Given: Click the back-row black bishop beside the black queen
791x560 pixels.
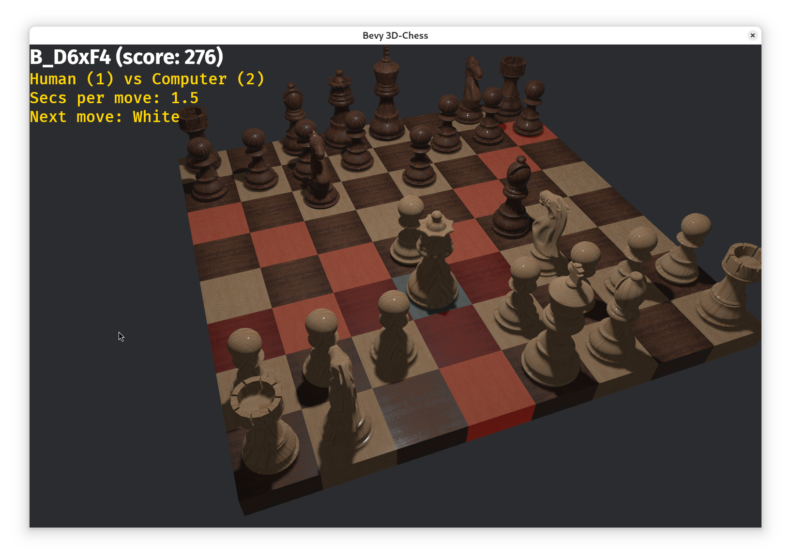Looking at the screenshot, I should coord(292,119).
